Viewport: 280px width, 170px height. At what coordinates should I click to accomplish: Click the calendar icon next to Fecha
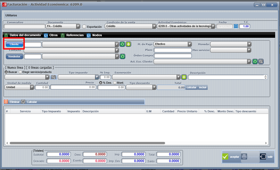click(236, 26)
